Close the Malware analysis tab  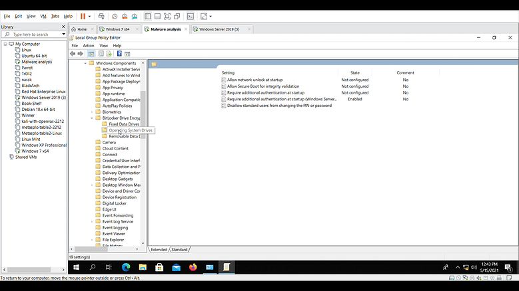coord(186,29)
